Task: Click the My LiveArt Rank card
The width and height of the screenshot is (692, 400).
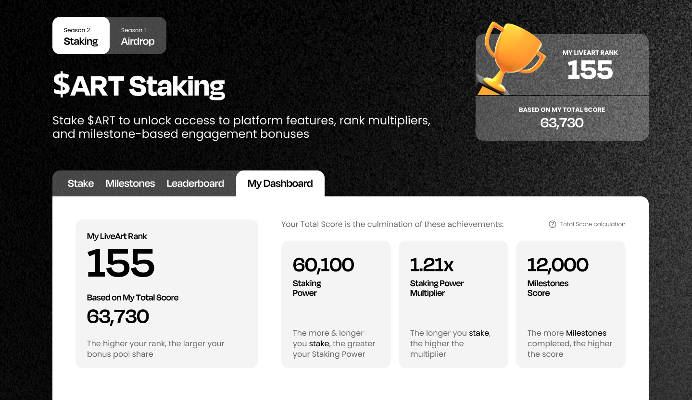Action: (x=167, y=294)
